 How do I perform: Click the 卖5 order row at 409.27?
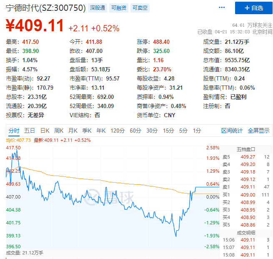[x=246, y=157]
